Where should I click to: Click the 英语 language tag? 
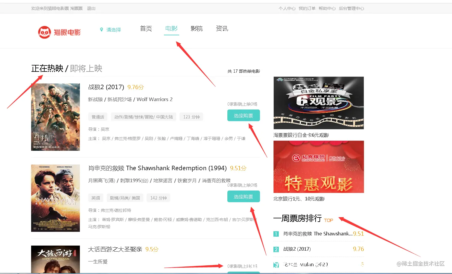point(96,198)
